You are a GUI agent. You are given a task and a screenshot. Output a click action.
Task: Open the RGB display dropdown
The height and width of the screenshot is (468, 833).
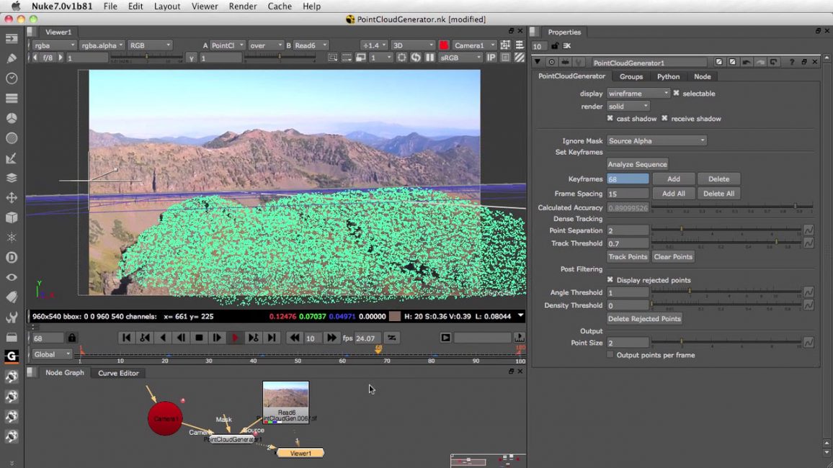point(150,45)
